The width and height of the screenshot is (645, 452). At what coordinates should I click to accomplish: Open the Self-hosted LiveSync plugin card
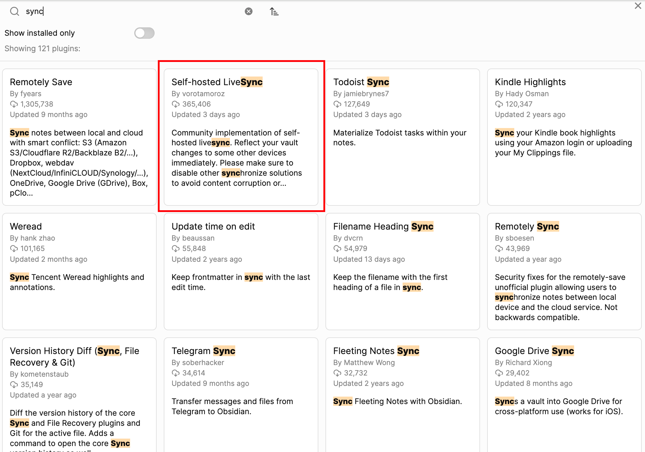[x=241, y=137]
